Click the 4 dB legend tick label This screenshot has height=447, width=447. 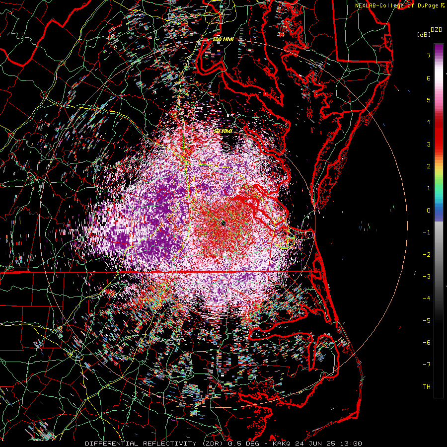[429, 122]
